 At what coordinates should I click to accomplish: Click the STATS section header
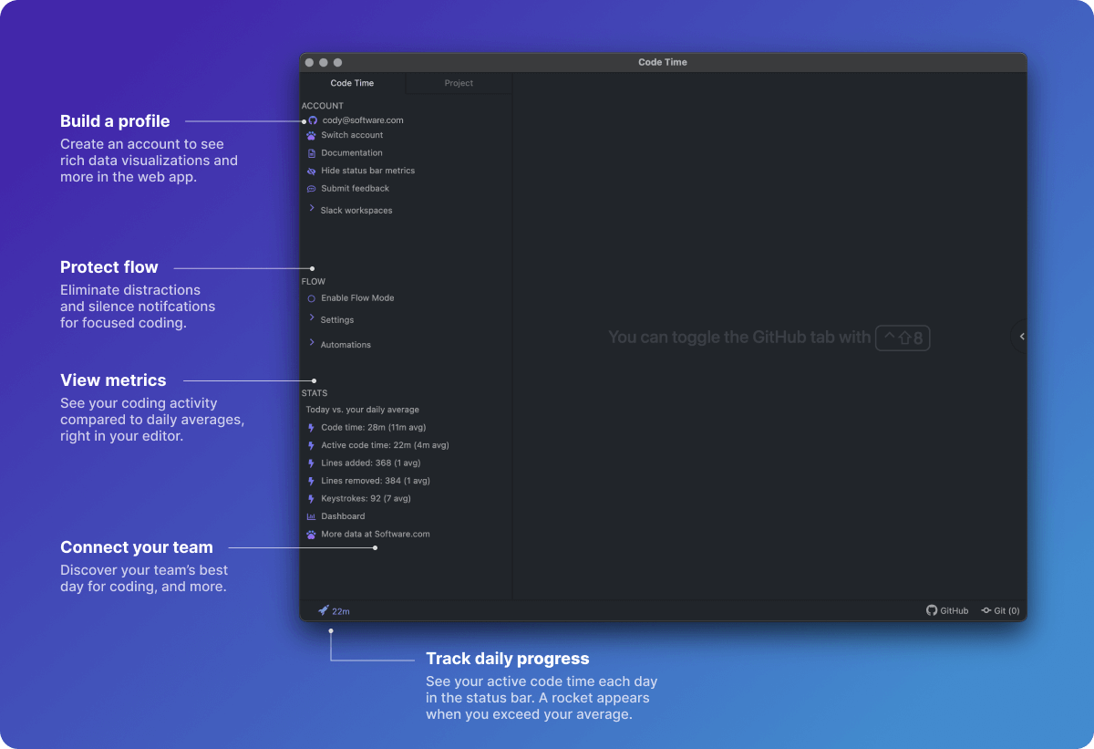click(315, 393)
